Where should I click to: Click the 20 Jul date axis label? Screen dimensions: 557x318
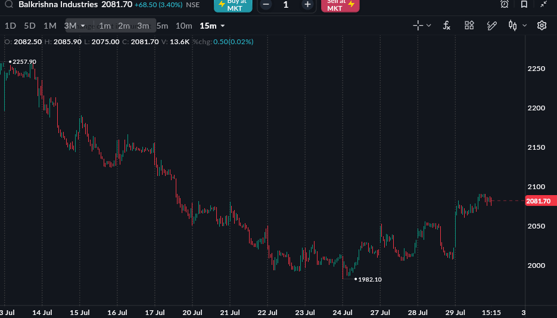click(x=192, y=313)
